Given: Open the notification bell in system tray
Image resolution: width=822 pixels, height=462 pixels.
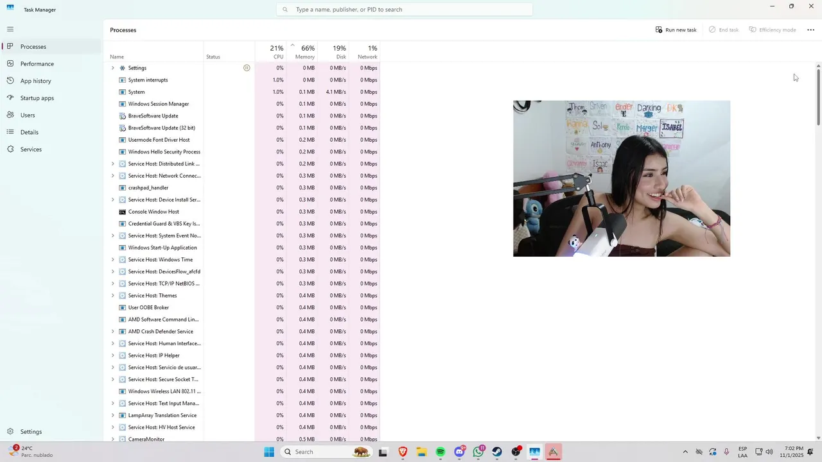Looking at the screenshot, I should click(810, 452).
